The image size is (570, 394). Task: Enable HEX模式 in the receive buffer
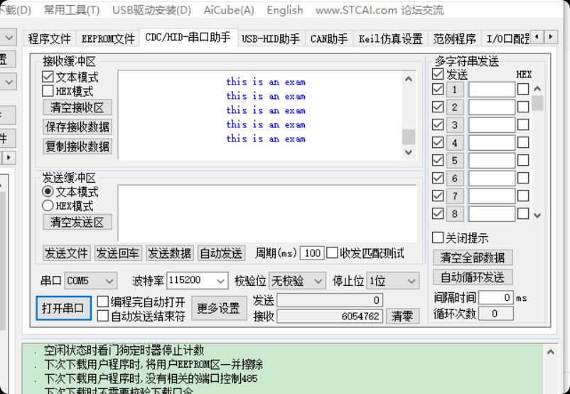tap(48, 91)
